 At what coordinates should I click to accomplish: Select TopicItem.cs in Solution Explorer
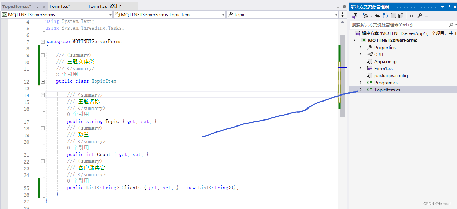387,90
